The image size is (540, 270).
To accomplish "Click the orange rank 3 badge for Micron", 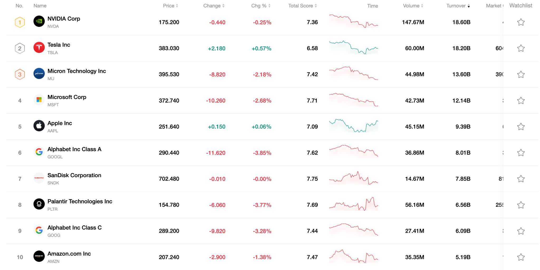I will [20, 74].
